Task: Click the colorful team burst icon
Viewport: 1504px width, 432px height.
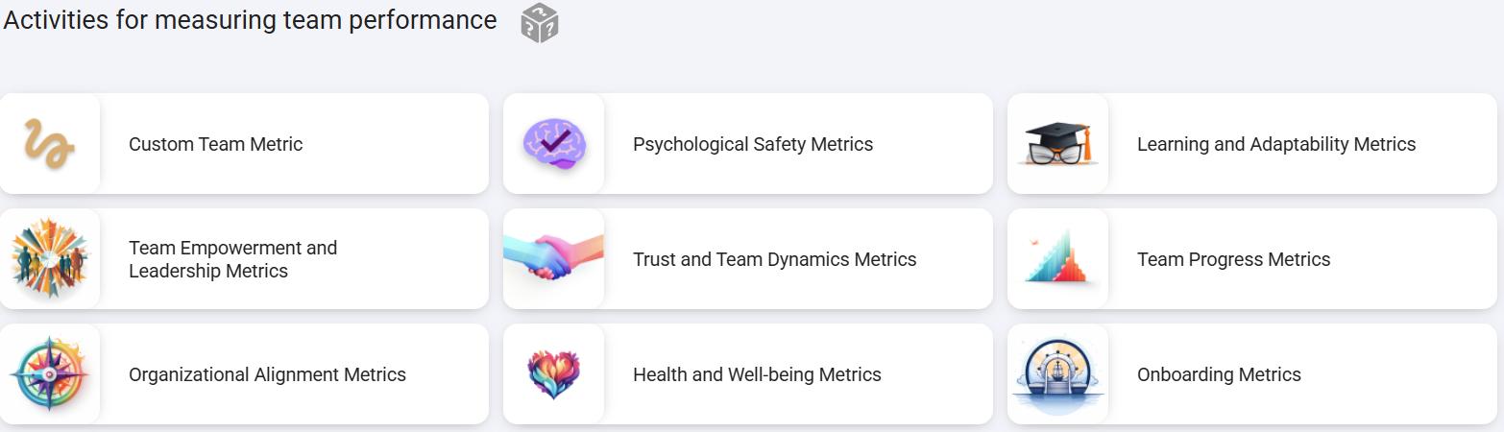Action: (50, 259)
